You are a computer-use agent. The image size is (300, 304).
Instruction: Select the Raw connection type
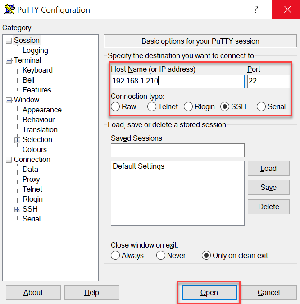point(115,106)
